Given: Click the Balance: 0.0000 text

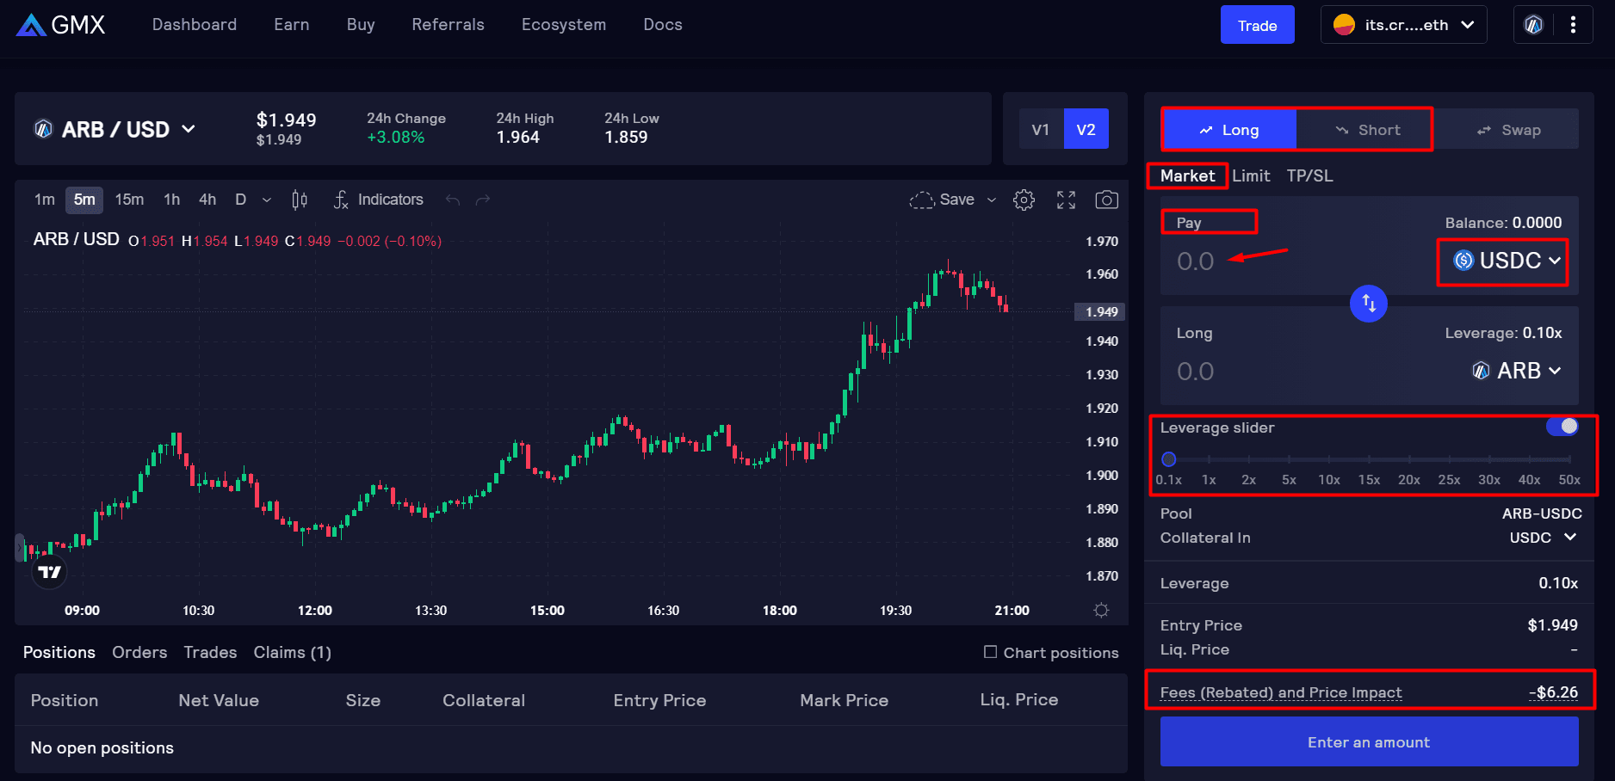Looking at the screenshot, I should (x=1503, y=223).
